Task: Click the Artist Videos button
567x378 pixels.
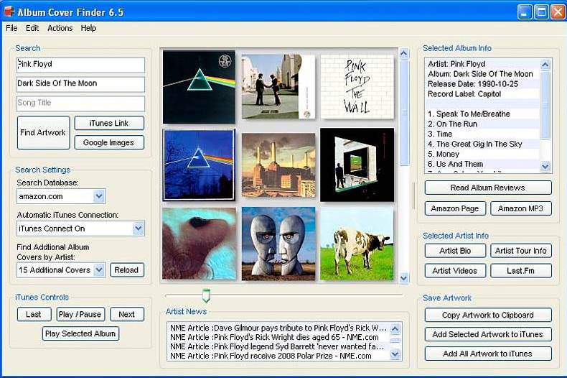Action: pyautogui.click(x=455, y=270)
